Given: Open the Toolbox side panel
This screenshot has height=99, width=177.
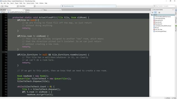Looking at the screenshot, I should [176, 12].
